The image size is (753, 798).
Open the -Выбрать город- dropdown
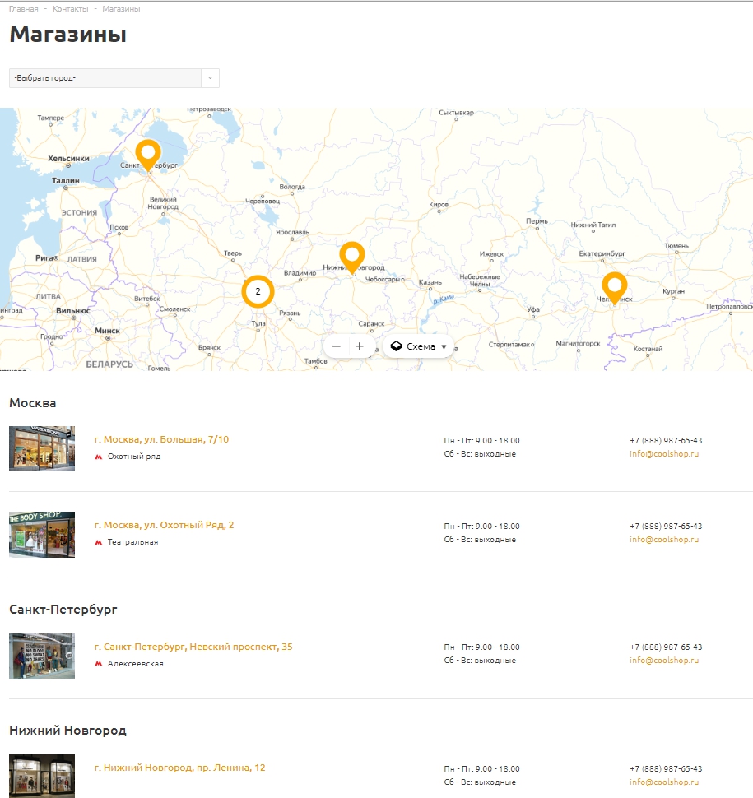pyautogui.click(x=114, y=78)
